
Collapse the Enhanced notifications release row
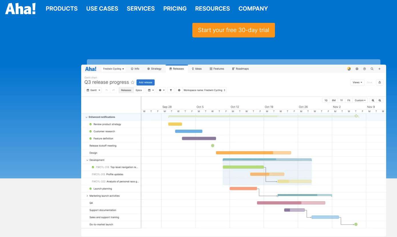click(x=87, y=117)
